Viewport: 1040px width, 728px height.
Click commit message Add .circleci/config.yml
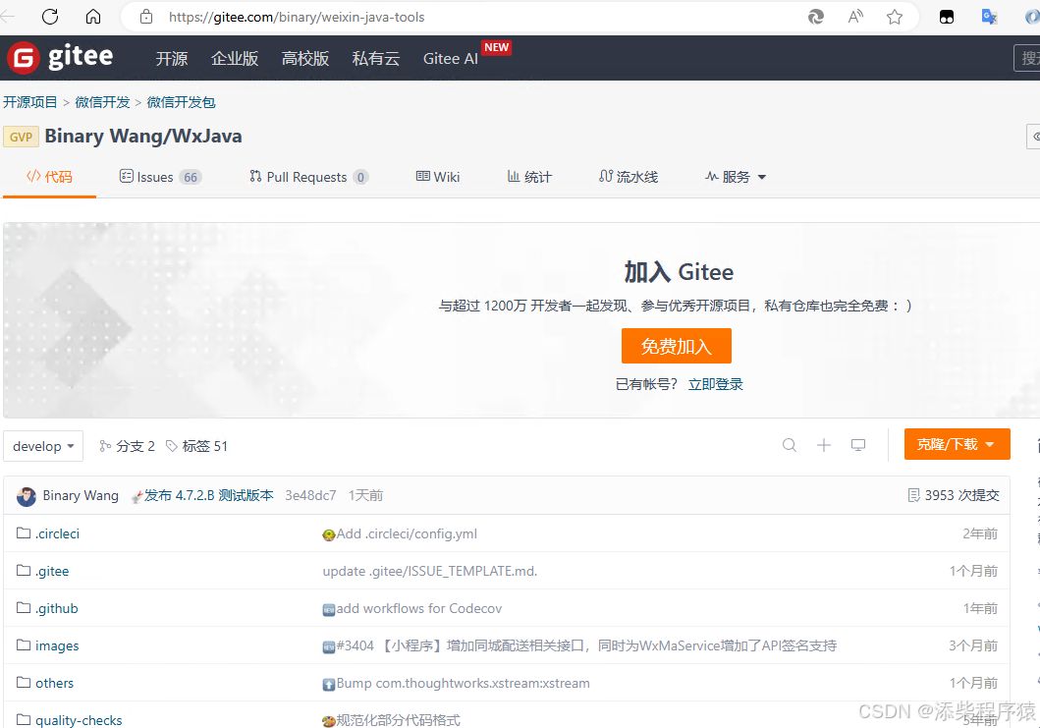pyautogui.click(x=407, y=534)
